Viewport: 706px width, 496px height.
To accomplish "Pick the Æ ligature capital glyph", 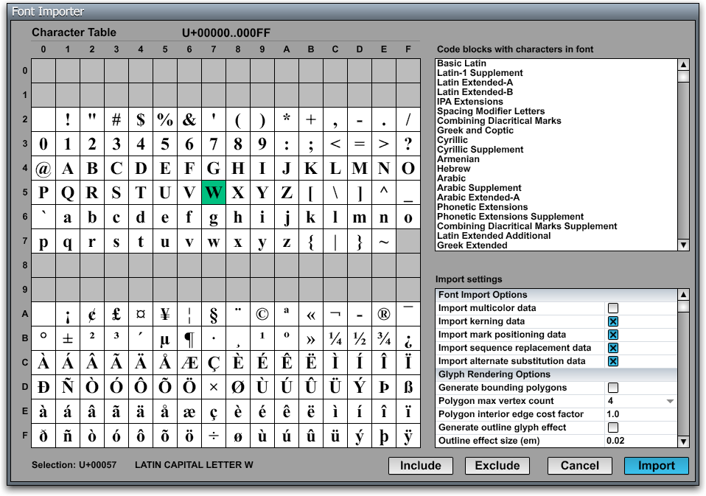I will [189, 363].
